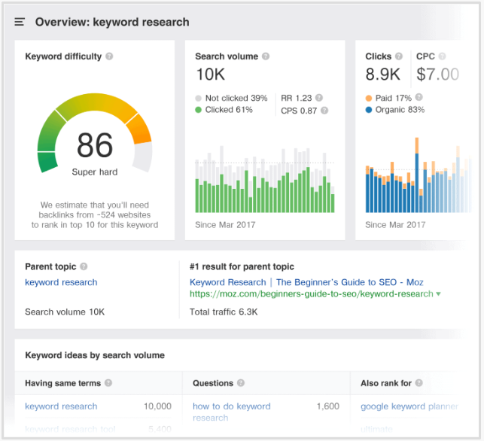
Task: Click the orange Paid 17% legend dot
Action: 368,98
